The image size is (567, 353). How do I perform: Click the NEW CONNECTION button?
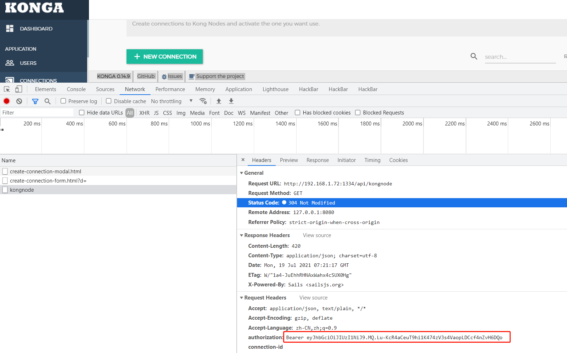[x=164, y=56]
